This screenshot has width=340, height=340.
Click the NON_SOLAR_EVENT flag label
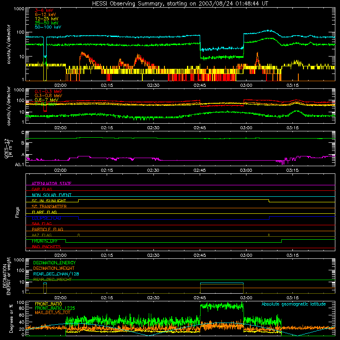[x=51, y=195]
